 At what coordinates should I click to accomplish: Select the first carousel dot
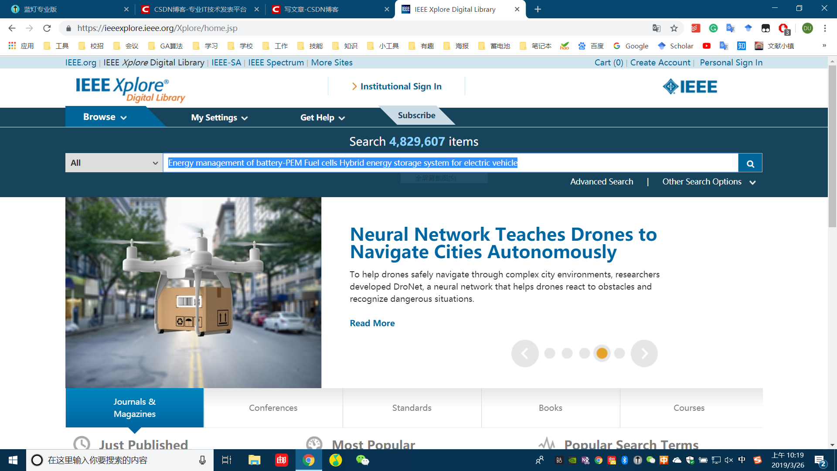click(x=550, y=353)
